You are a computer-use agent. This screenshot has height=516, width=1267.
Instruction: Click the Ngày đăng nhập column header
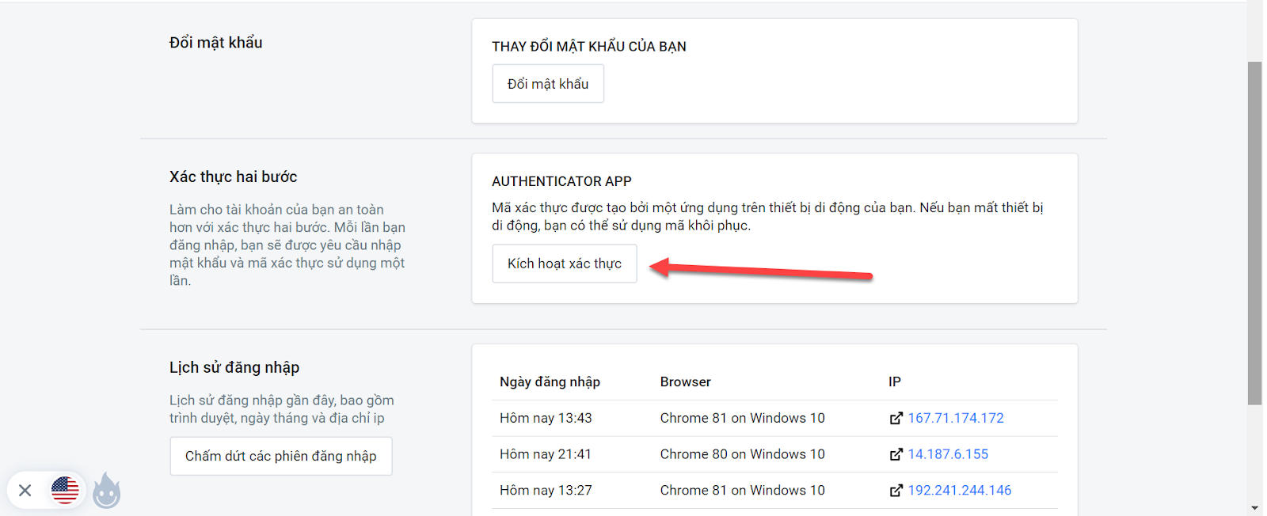click(x=550, y=381)
